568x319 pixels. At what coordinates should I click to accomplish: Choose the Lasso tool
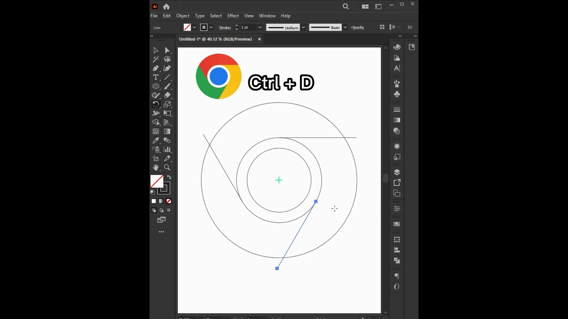click(167, 59)
